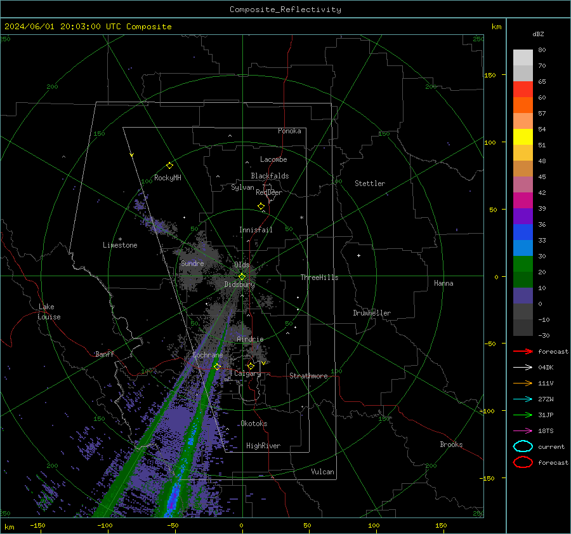The height and width of the screenshot is (534, 571).
Task: Click the cyan 27ZW arrow legend icon
Action: tap(523, 399)
